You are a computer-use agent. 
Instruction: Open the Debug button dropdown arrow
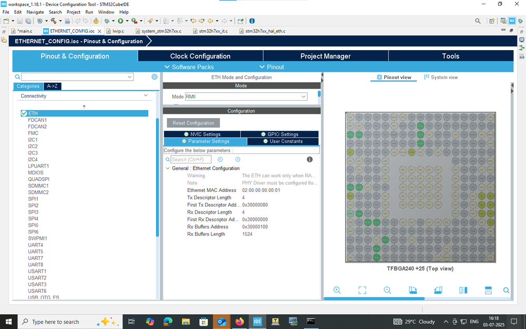(x=113, y=21)
